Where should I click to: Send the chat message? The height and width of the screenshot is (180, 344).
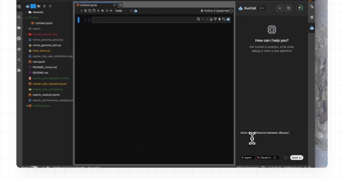point(297,157)
